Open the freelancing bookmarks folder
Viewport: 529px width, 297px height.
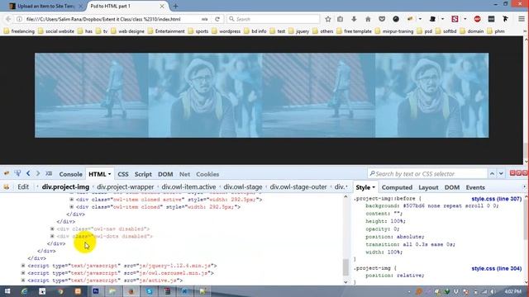click(x=19, y=31)
